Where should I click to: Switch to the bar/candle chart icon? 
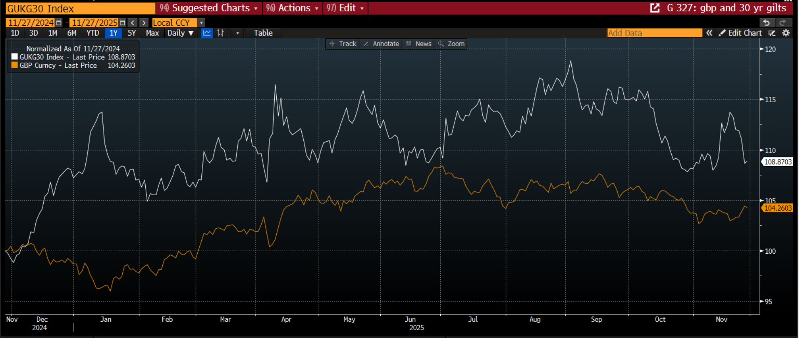pyautogui.click(x=221, y=33)
